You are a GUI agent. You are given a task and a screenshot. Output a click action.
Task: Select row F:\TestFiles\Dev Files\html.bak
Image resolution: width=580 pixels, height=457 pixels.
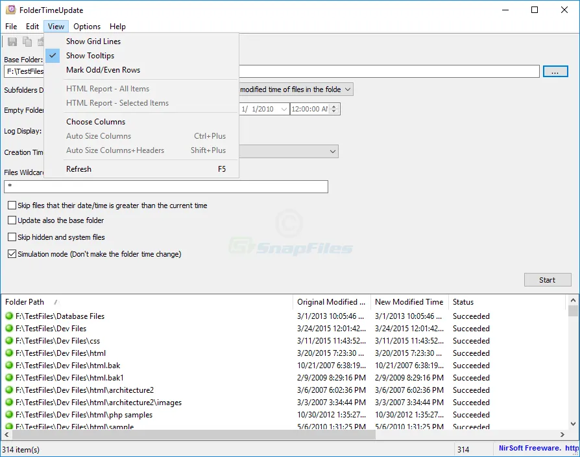[67, 366]
